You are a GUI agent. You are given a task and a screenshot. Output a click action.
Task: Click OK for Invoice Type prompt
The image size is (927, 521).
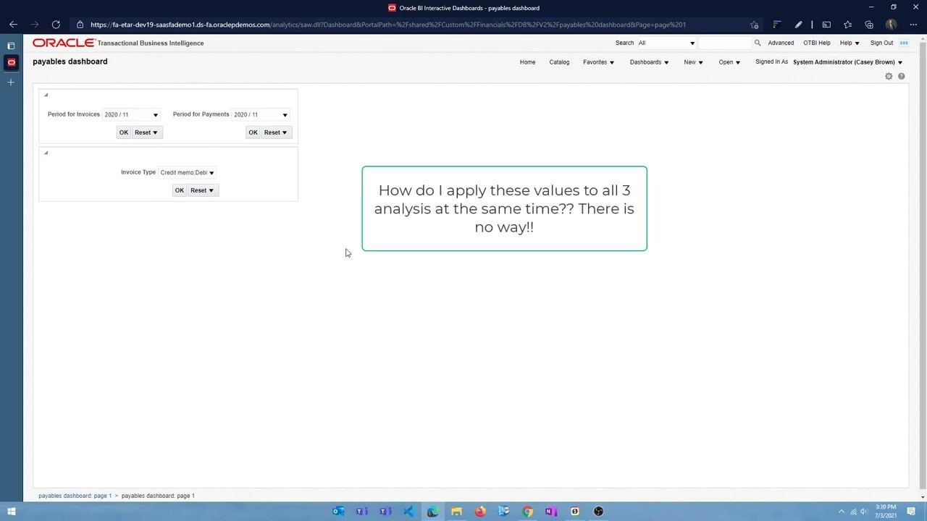click(180, 190)
